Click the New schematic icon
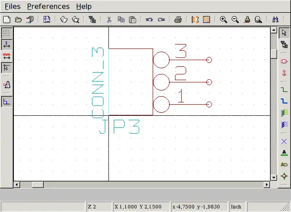This screenshot has height=212, width=291. tap(7, 20)
